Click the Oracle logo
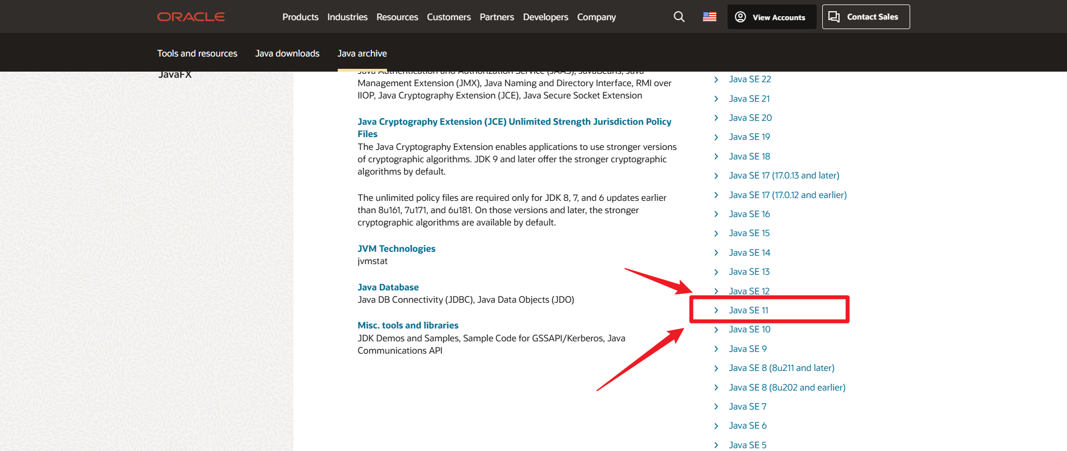 click(x=191, y=17)
